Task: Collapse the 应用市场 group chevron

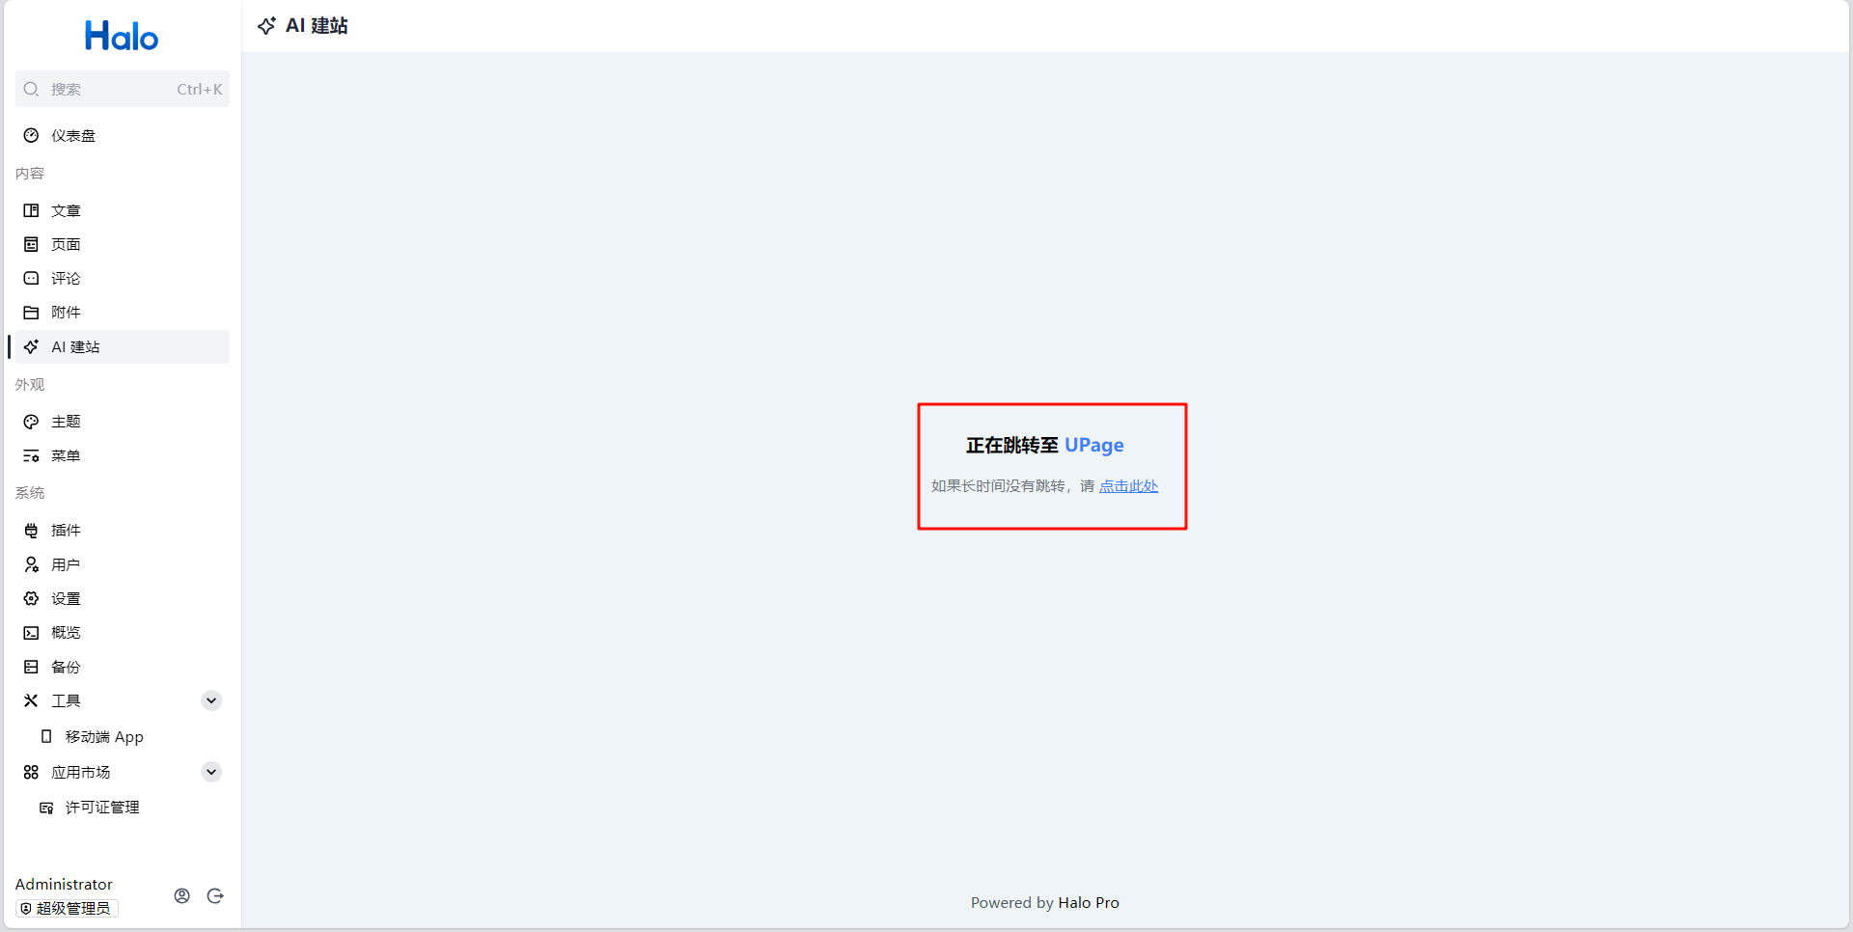Action: [211, 772]
